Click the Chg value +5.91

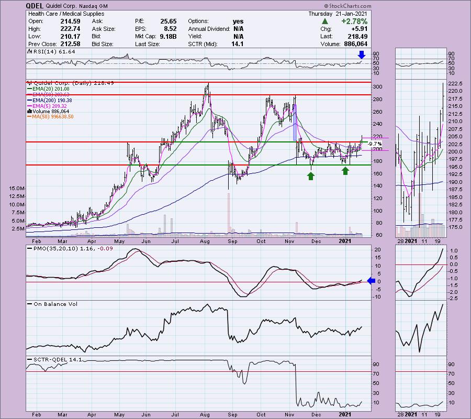coord(358,29)
